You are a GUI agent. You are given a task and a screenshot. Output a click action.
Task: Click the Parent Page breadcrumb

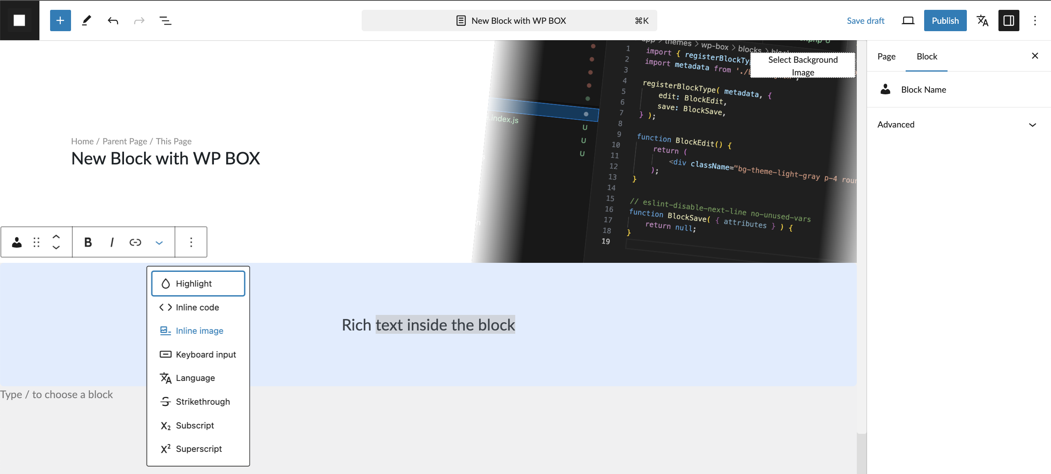pyautogui.click(x=125, y=141)
